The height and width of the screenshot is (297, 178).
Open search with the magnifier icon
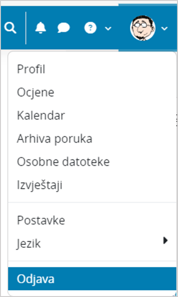(10, 28)
